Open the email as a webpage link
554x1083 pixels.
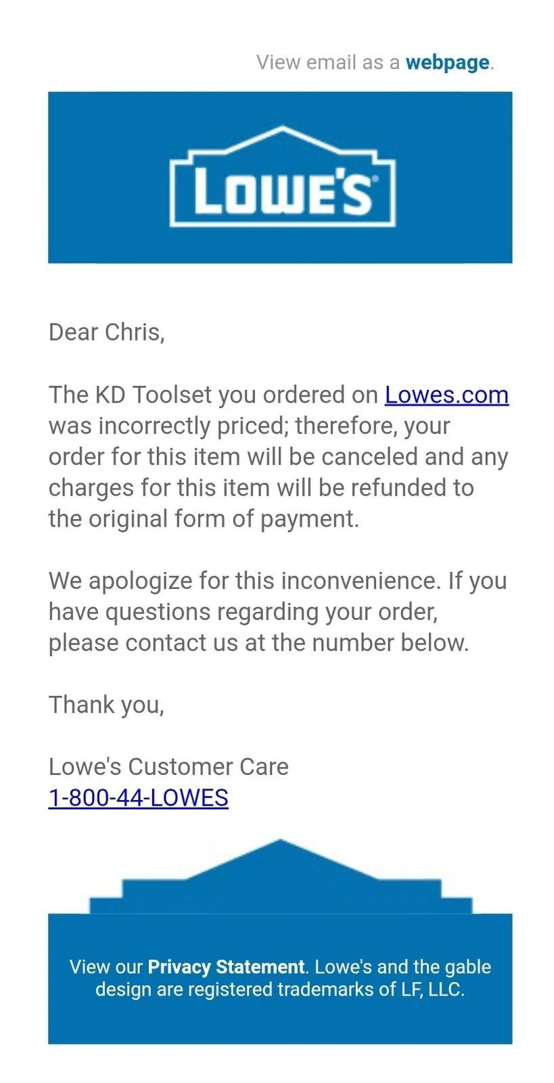[447, 63]
